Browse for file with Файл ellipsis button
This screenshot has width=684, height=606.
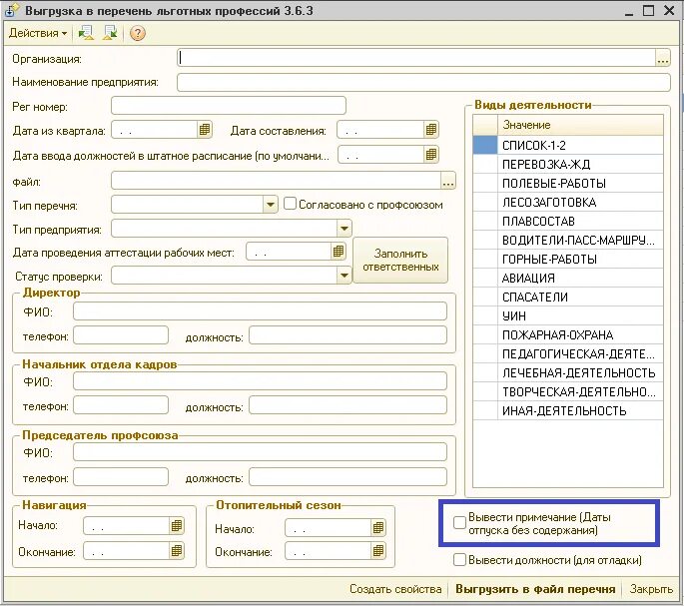click(x=448, y=181)
